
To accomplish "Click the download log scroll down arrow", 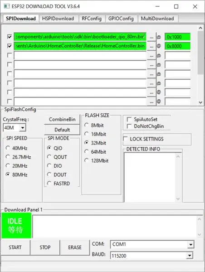I will click(x=200, y=234).
